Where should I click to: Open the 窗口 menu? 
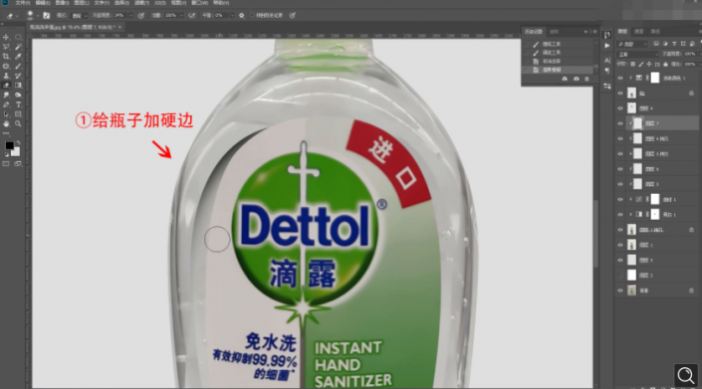pyautogui.click(x=200, y=3)
